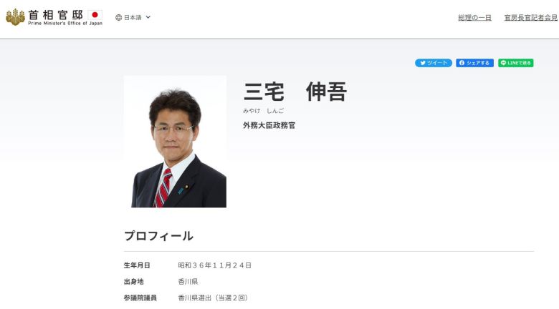The image size is (559, 309).
Task: Send the page via the green LINE button
Action: [516, 63]
